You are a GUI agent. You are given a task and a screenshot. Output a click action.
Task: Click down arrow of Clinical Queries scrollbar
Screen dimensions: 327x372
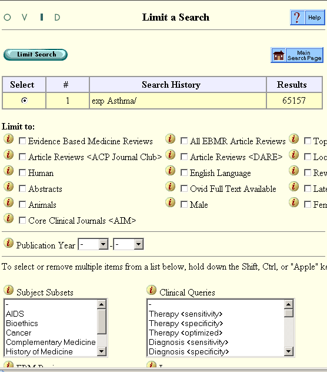288,351
